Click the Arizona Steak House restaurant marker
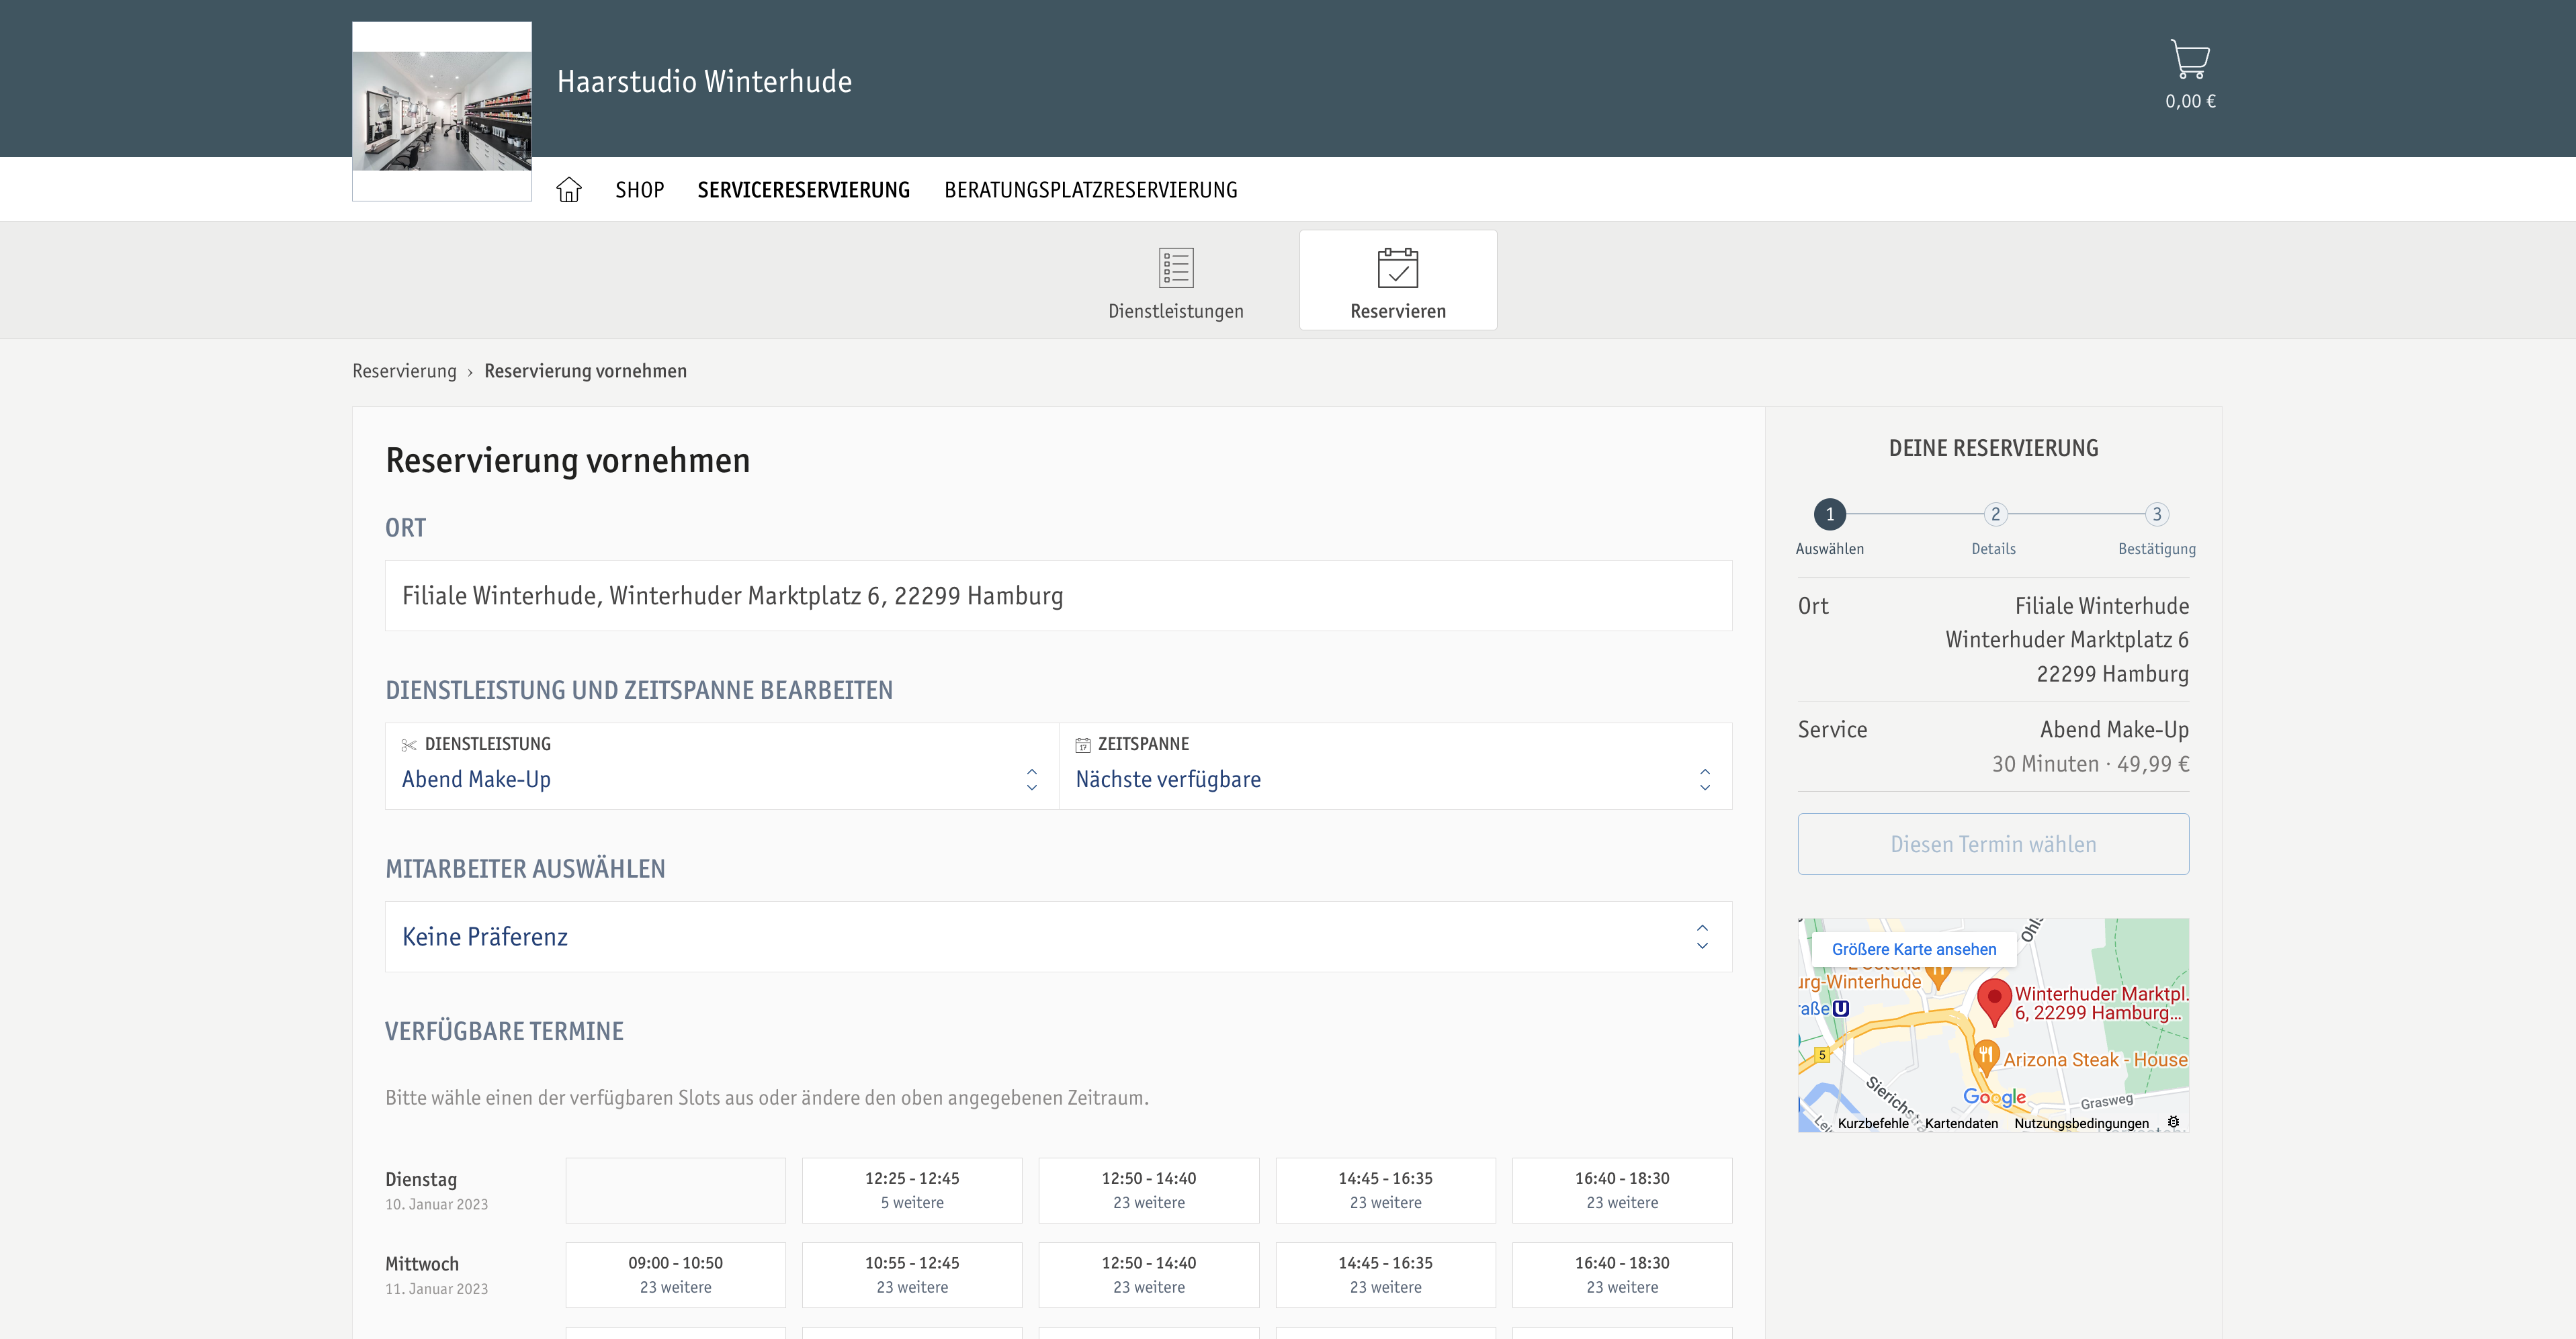2576x1339 pixels. pyautogui.click(x=1986, y=1055)
